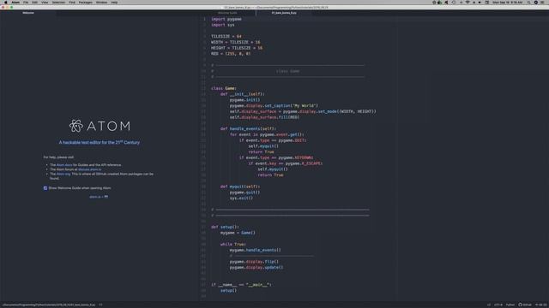Open the Find menu
This screenshot has width=549, height=308.
point(72,3)
